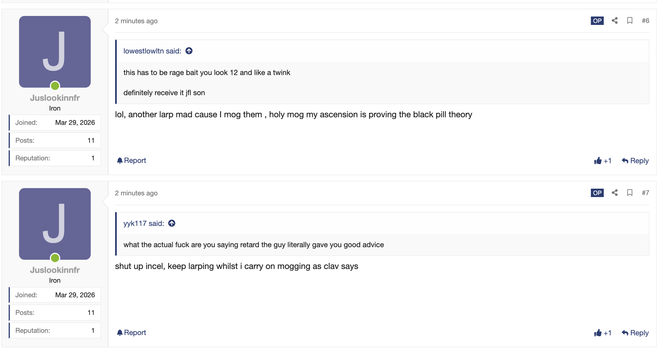Click Juslookinnfr username under first avatar
This screenshot has width=662, height=351.
55,98
